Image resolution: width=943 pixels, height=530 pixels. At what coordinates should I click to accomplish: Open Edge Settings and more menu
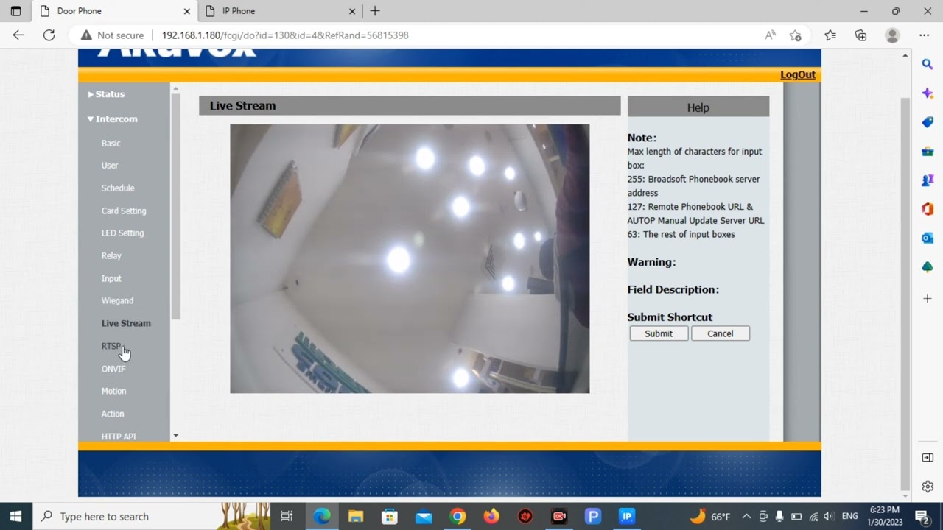(x=924, y=35)
